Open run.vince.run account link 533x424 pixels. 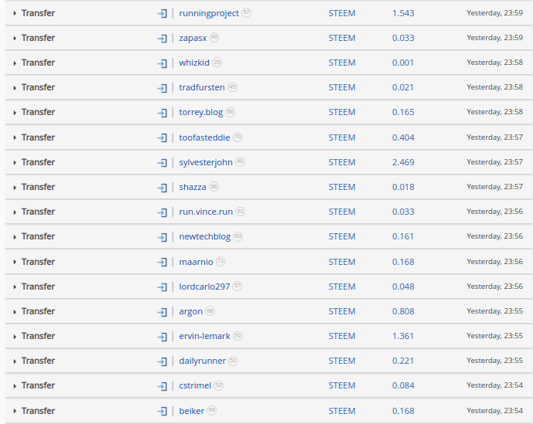click(206, 212)
